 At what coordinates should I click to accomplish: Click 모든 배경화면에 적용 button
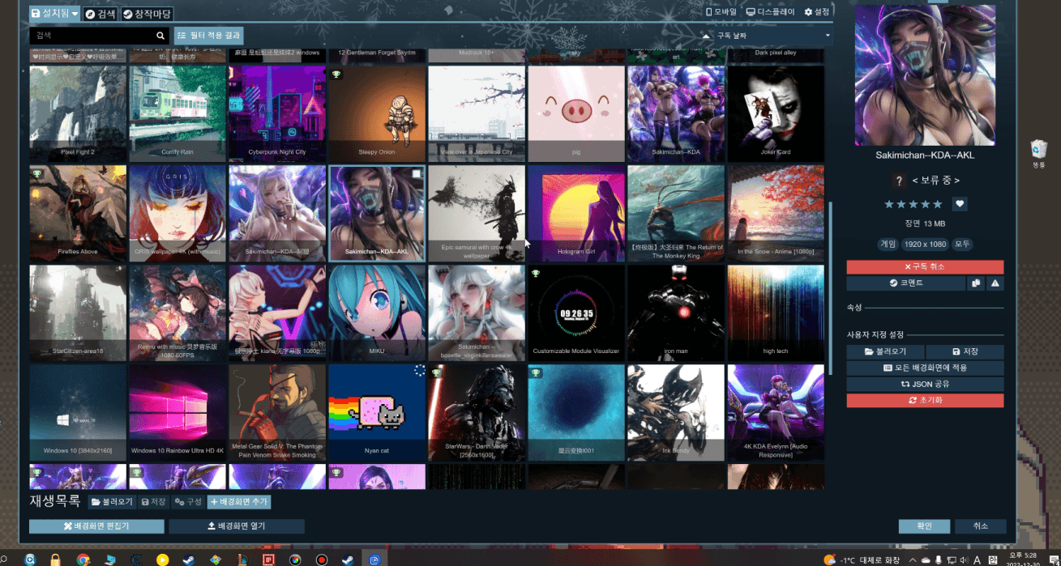point(925,368)
